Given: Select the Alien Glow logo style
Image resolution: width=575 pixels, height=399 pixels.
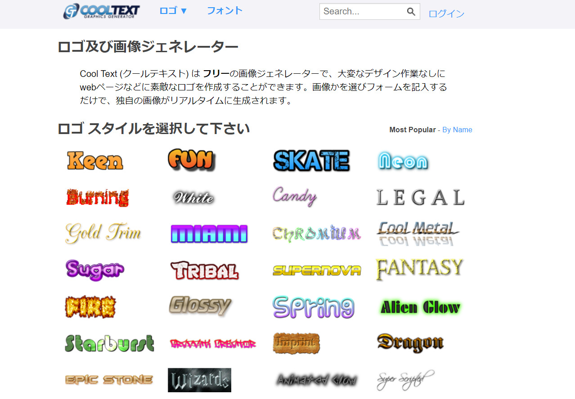Looking at the screenshot, I should point(419,307).
